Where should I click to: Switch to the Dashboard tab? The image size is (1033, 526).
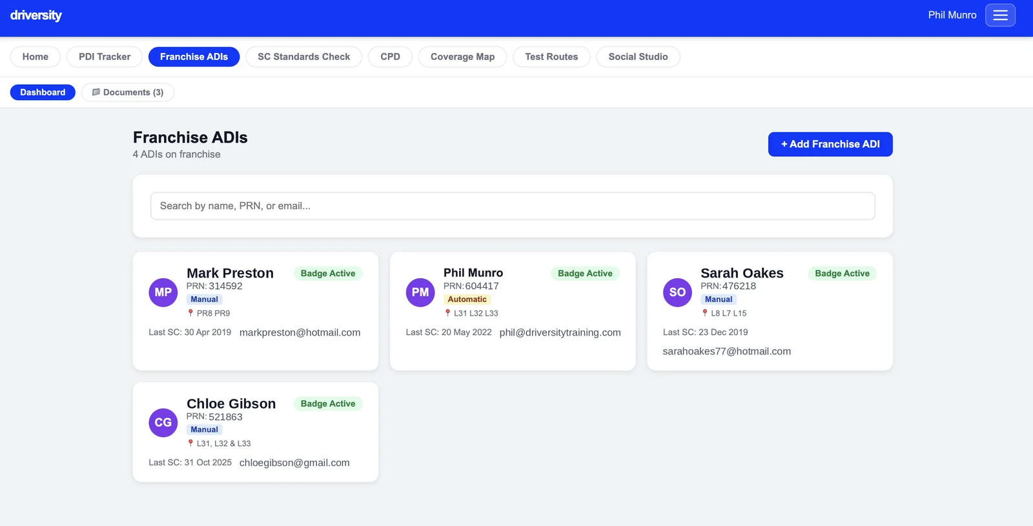pos(43,92)
